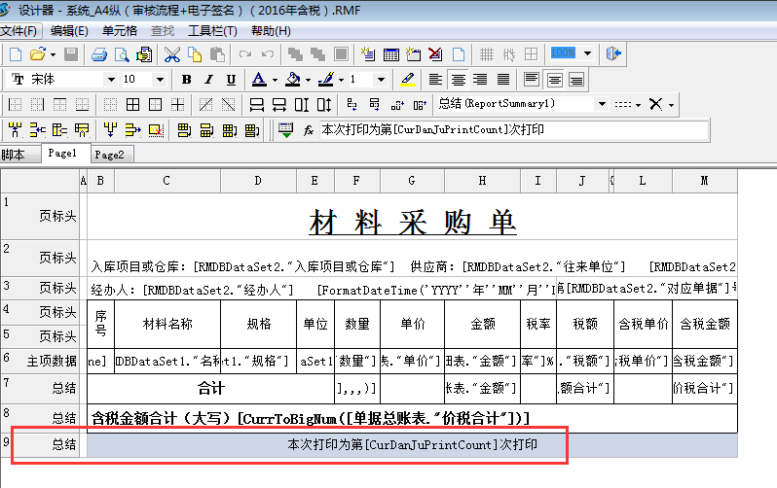Click the yellow highlighter pen icon
The height and width of the screenshot is (488, 777).
click(x=408, y=79)
